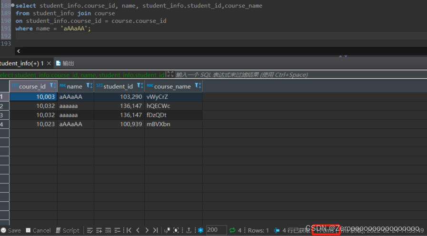The width and height of the screenshot is (427, 236).
Task: Jump to the last result row
Action: [155, 230]
